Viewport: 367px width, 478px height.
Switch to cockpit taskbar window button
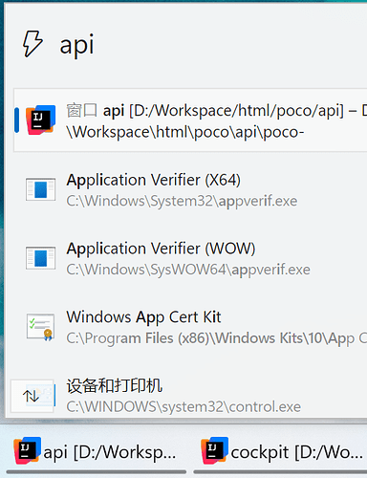(280, 452)
